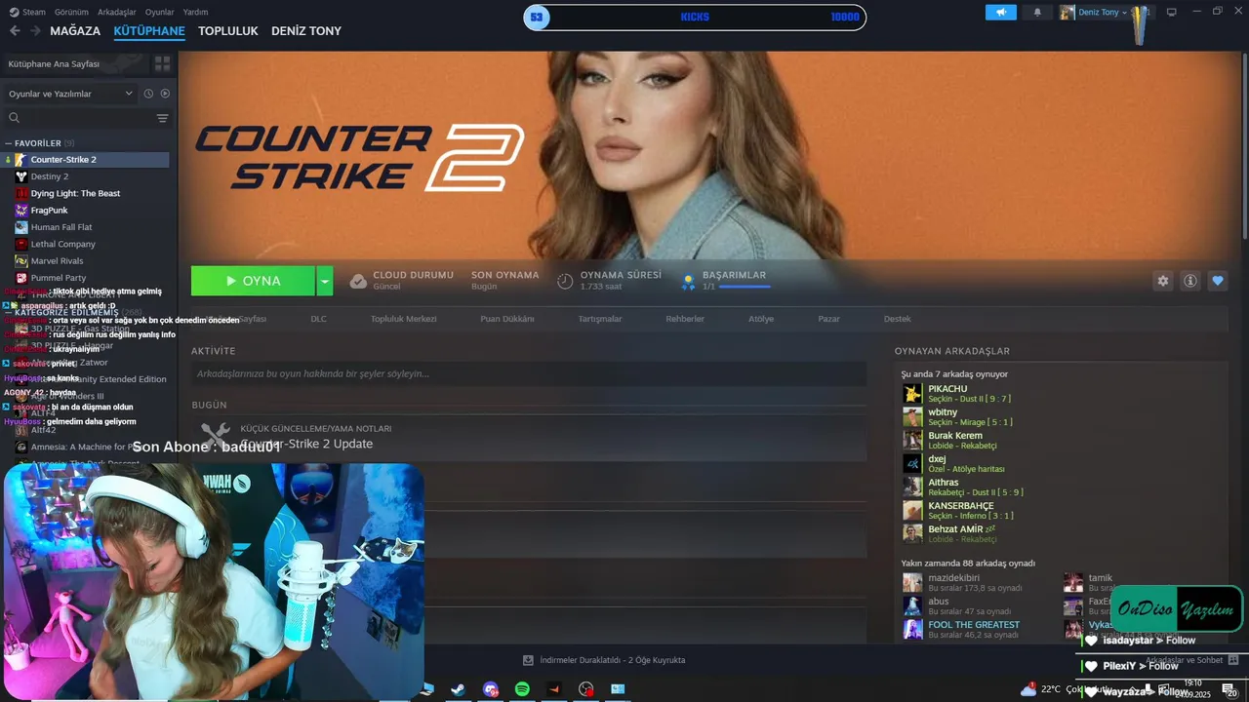Open the Oyunlar menu

(x=160, y=12)
